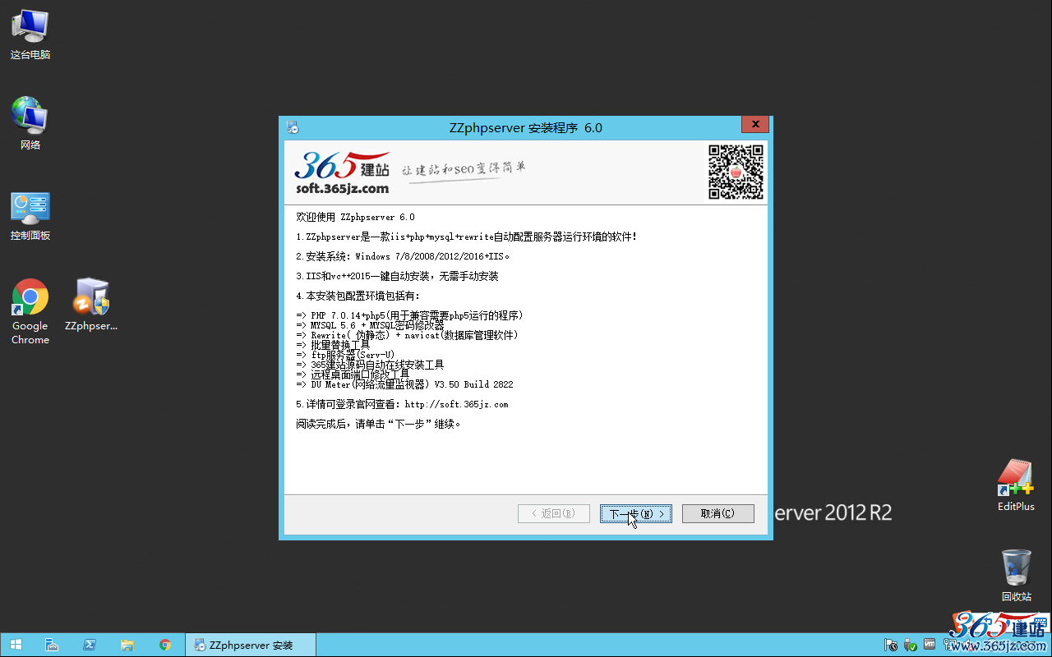Viewport: 1052px width, 657px height.
Task: Select the ZZphpserver 安装 taskbar button
Action: [x=251, y=645]
